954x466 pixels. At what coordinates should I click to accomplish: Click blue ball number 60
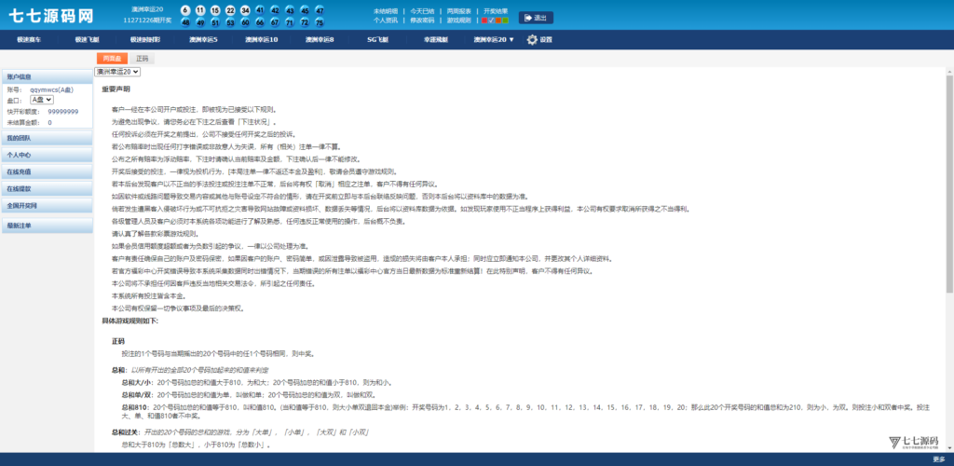click(x=245, y=22)
